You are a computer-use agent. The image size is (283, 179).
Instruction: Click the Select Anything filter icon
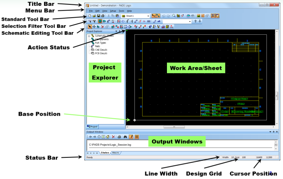coord(90,21)
